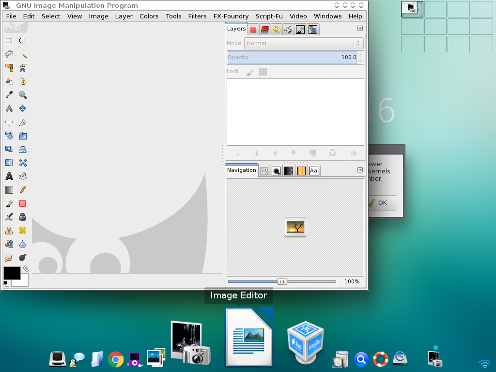Image resolution: width=496 pixels, height=372 pixels.
Task: Select the Scissors Select tool
Action: point(22,68)
